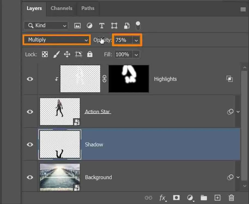Select the Add layer mask icon
This screenshot has width=249, height=204.
pyautogui.click(x=176, y=198)
